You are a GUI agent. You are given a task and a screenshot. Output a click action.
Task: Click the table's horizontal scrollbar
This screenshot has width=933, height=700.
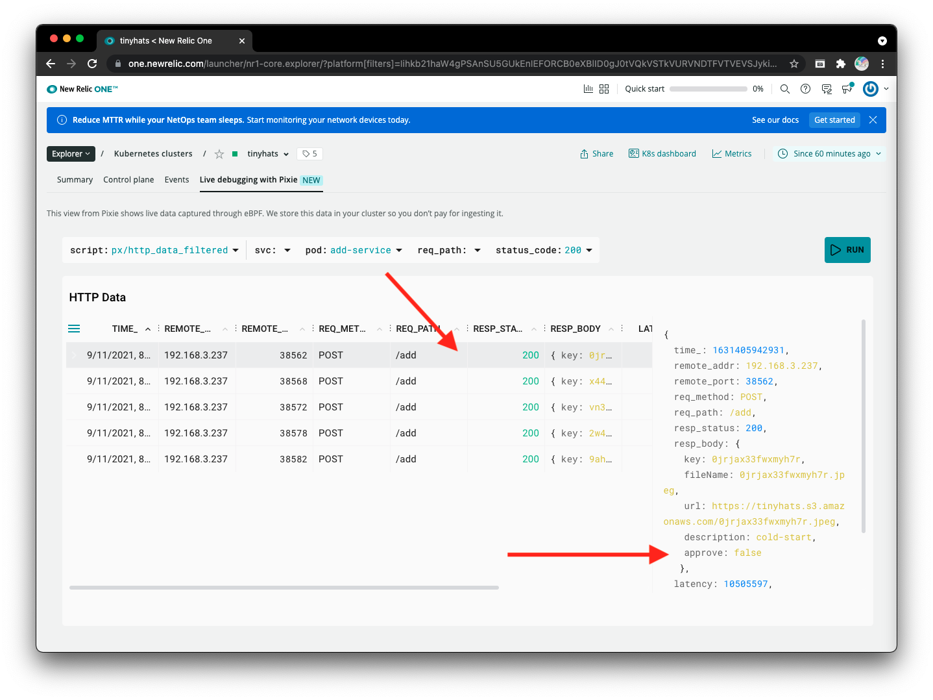point(284,588)
